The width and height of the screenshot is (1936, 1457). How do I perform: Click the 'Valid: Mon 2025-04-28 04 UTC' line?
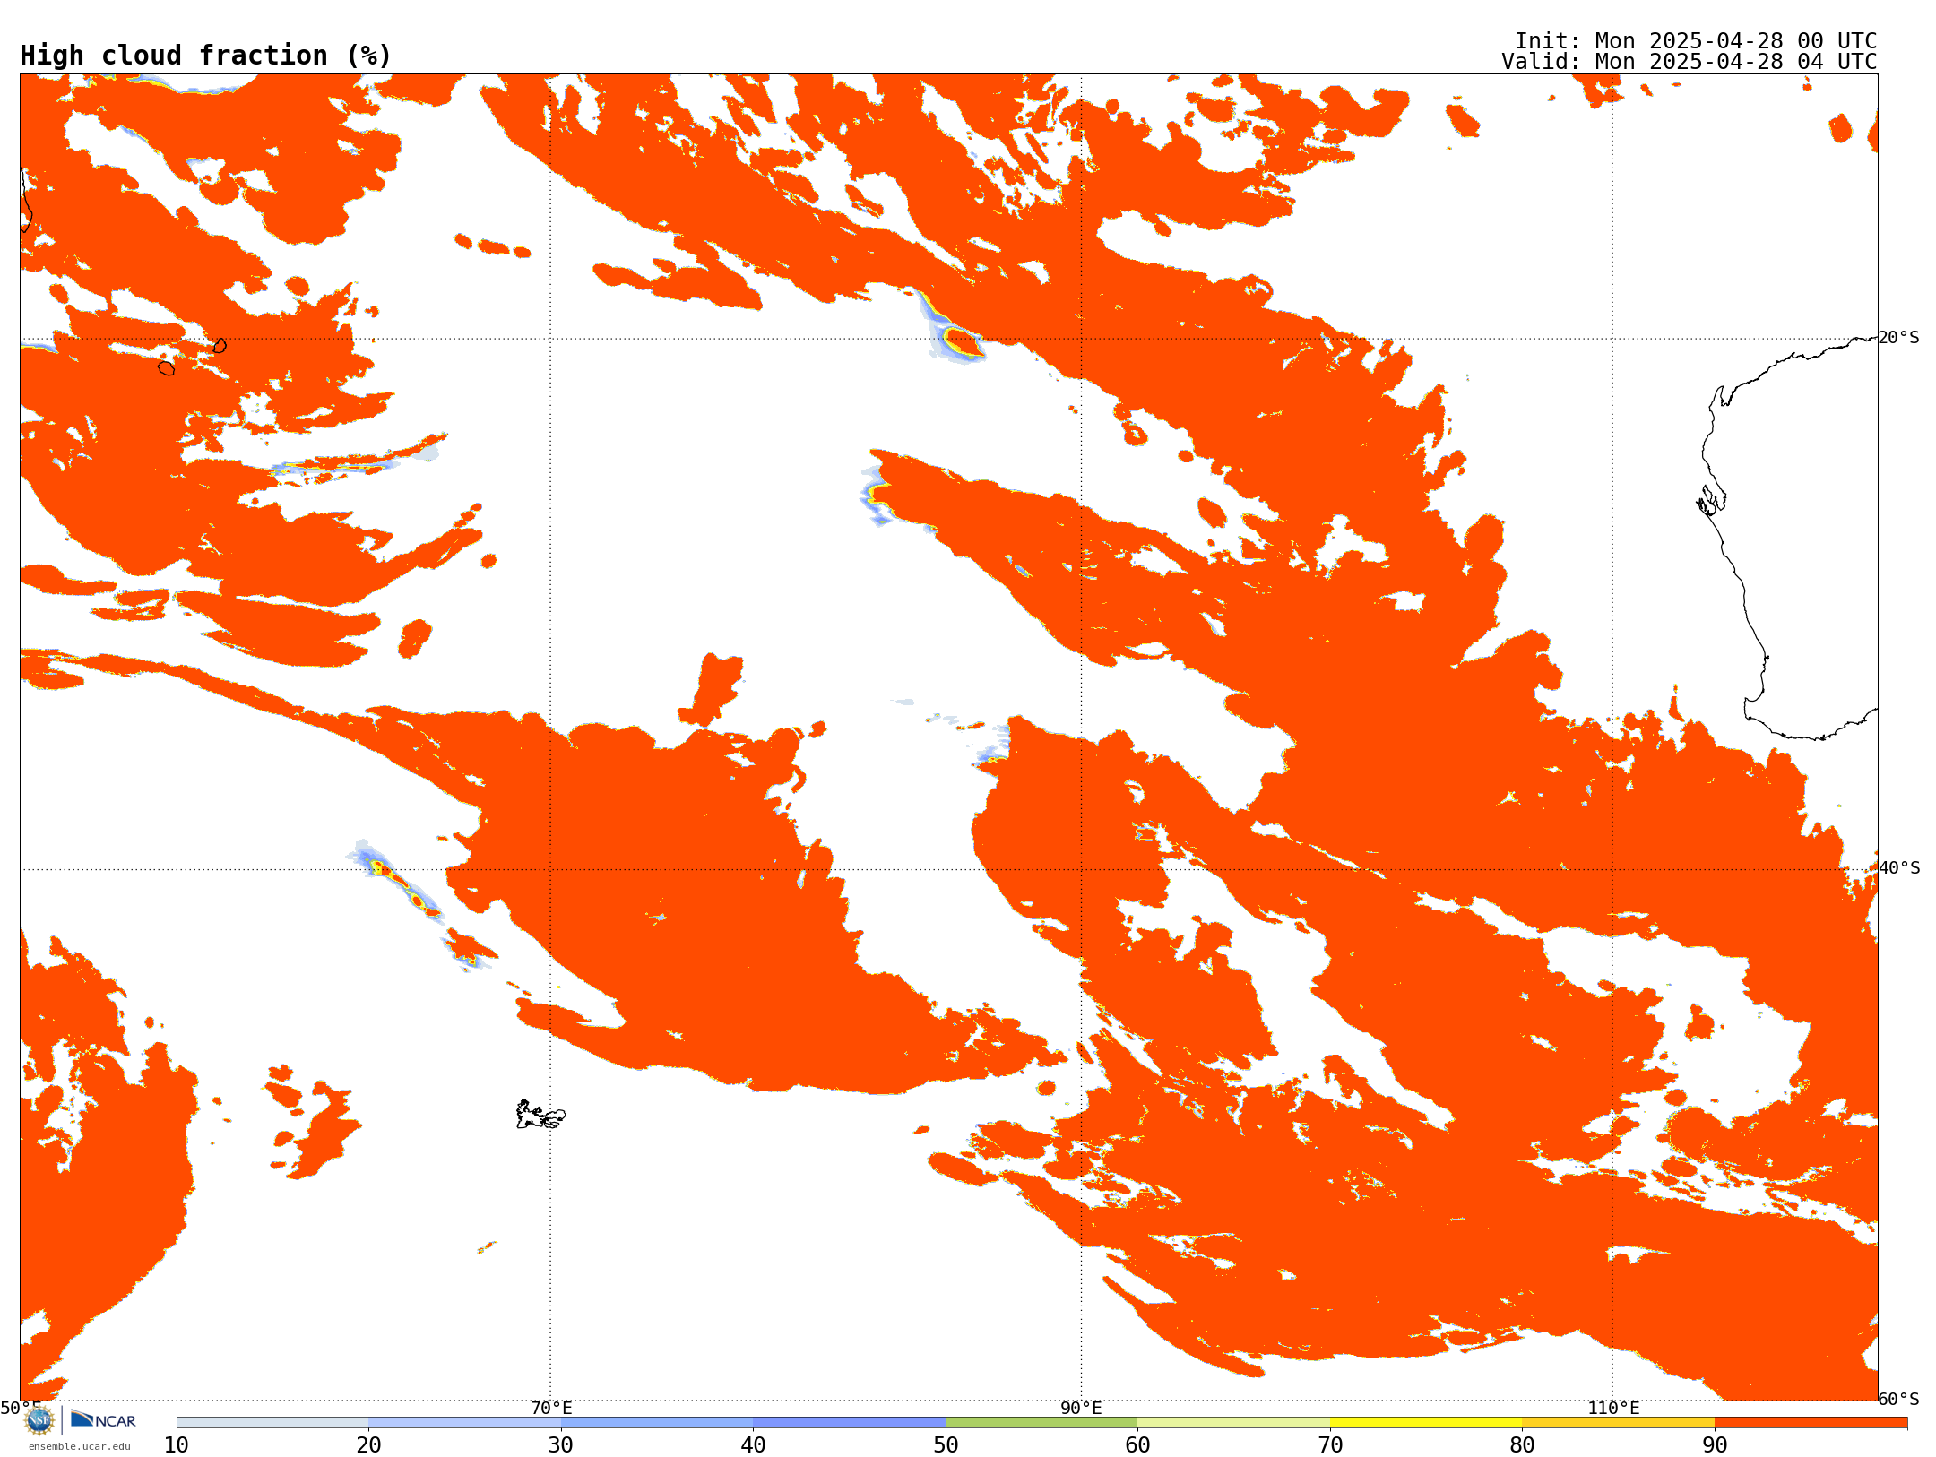coord(1690,62)
